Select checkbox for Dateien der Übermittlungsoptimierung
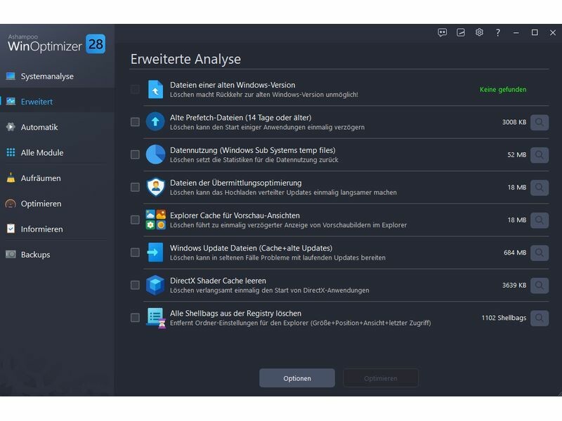Screen dimensions: 562x421 coord(135,187)
